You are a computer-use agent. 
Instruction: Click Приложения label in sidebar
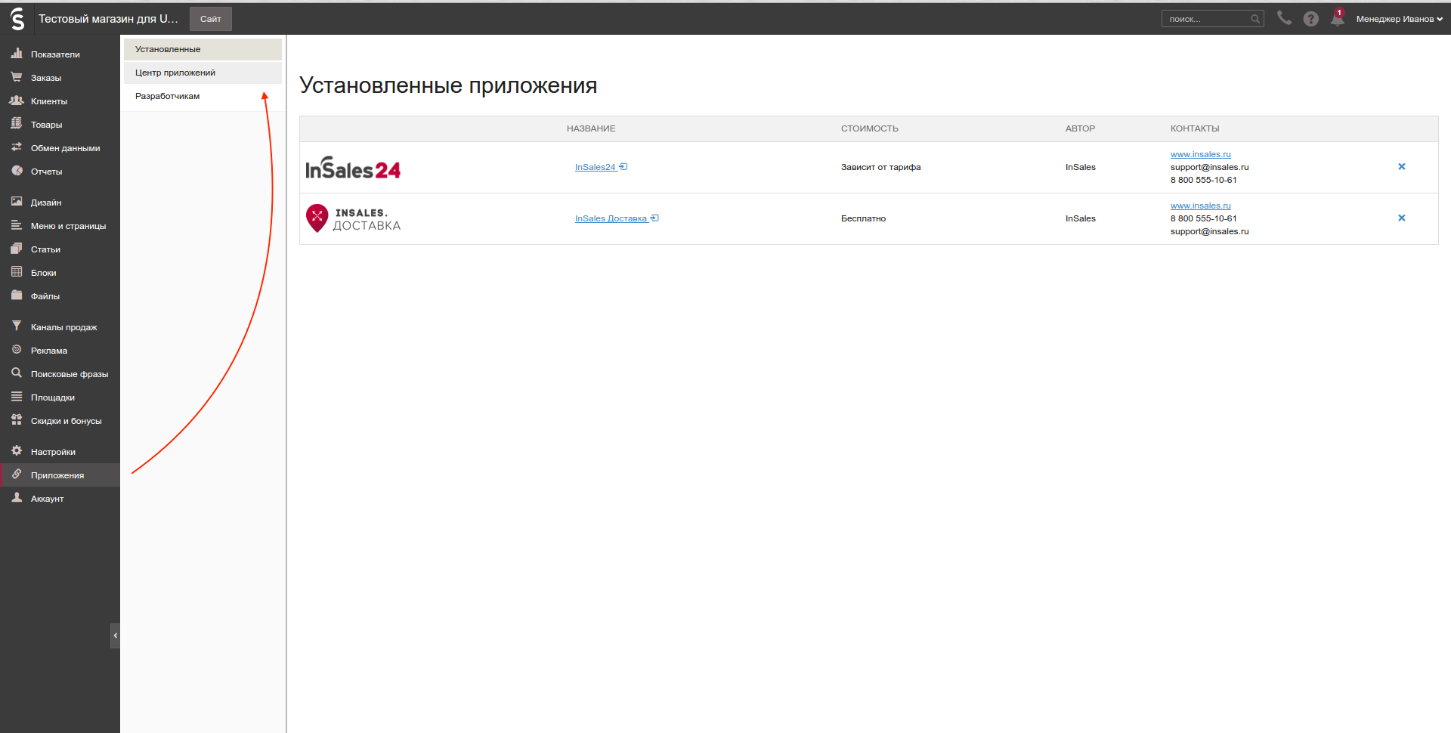pyautogui.click(x=57, y=475)
